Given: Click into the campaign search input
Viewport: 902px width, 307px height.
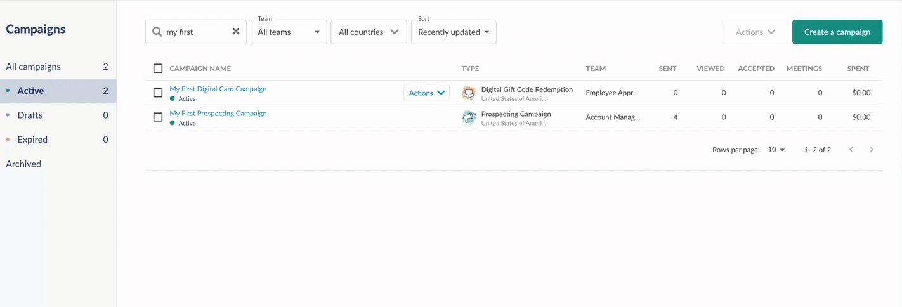Looking at the screenshot, I should pyautogui.click(x=195, y=32).
